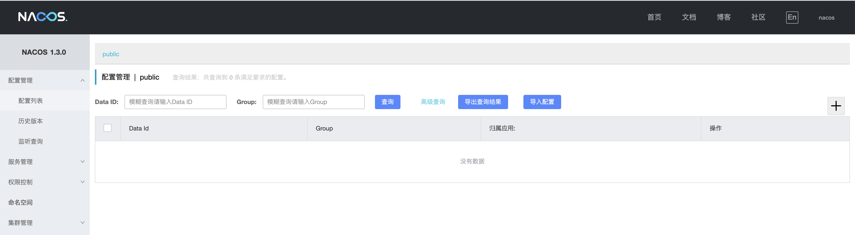This screenshot has width=855, height=235.
Task: Click the 查询结果 summary text
Action: [230, 78]
